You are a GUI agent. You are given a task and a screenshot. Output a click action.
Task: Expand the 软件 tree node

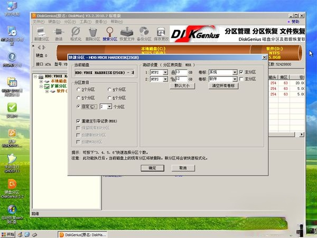[x=47, y=91]
